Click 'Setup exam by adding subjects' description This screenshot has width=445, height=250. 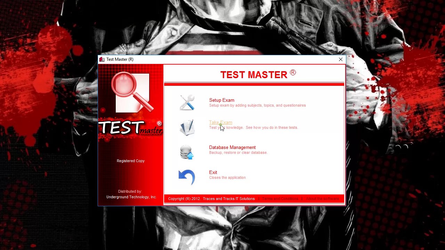click(257, 105)
